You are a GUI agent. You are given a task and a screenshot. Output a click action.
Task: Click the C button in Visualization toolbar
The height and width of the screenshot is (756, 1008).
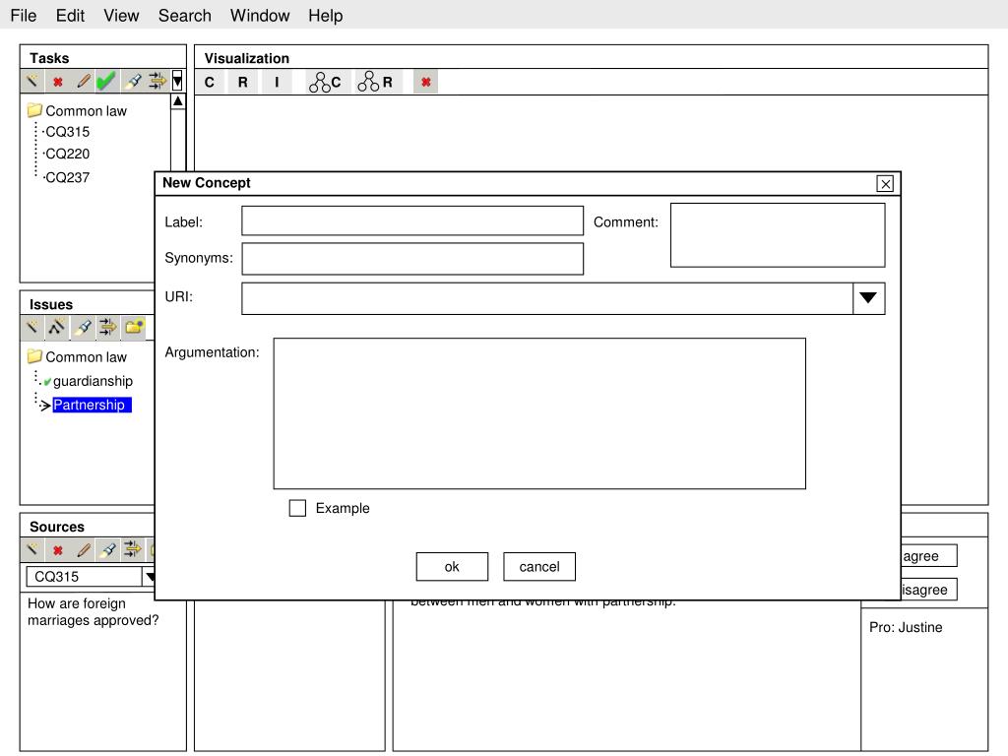(x=209, y=83)
